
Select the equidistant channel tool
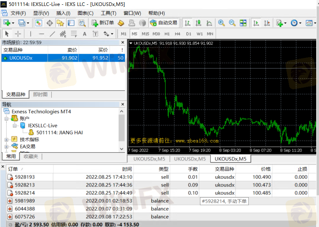(63, 34)
